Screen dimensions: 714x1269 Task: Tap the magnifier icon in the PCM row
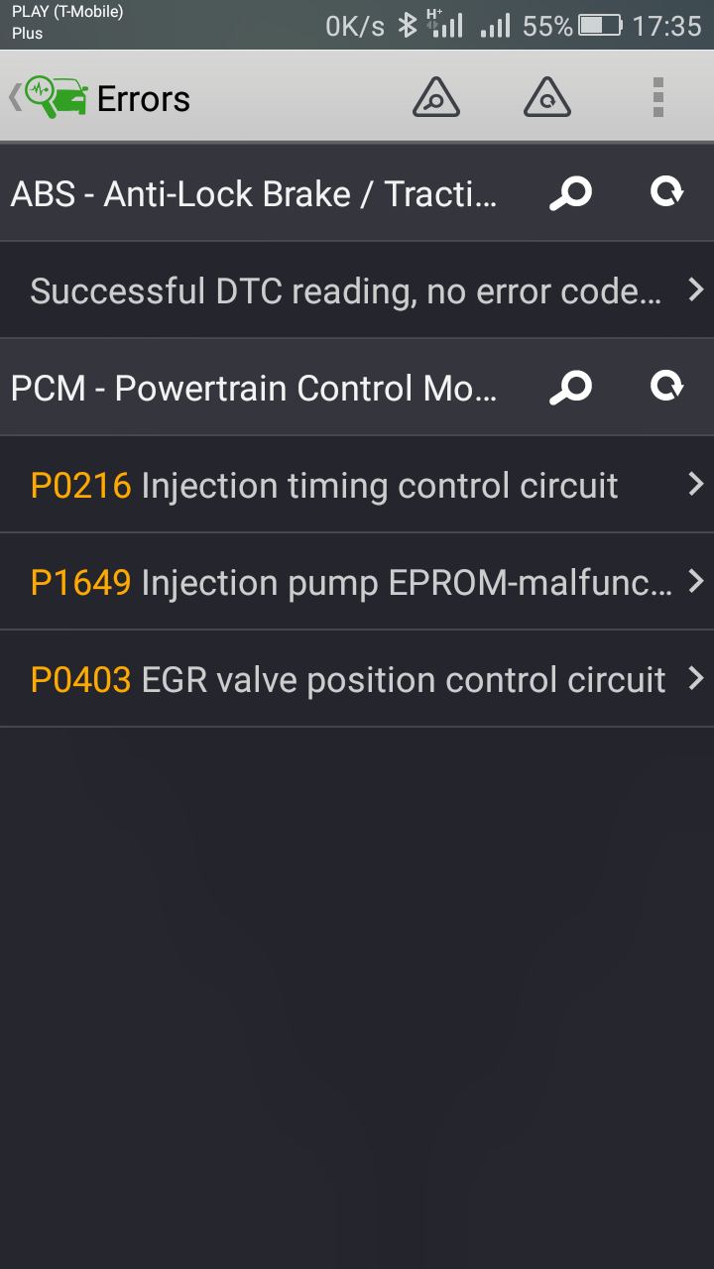point(570,388)
